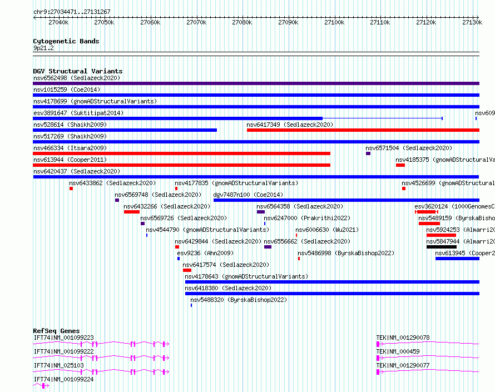Click the red nsv6433862 marker

point(71,188)
